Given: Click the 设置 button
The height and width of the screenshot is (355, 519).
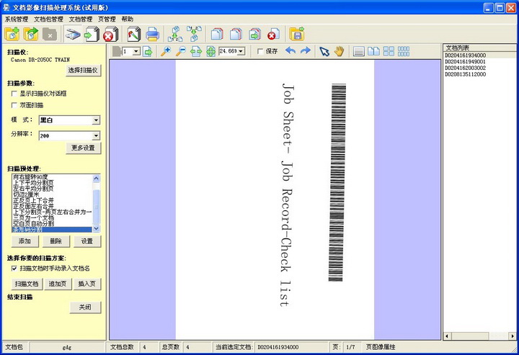Looking at the screenshot, I should tap(87, 241).
